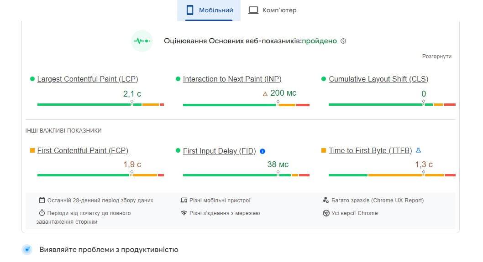Image resolution: width=483 pixels, height=262 pixels.
Task: Open Time to First Byte (TTFB) link
Action: pyautogui.click(x=370, y=150)
